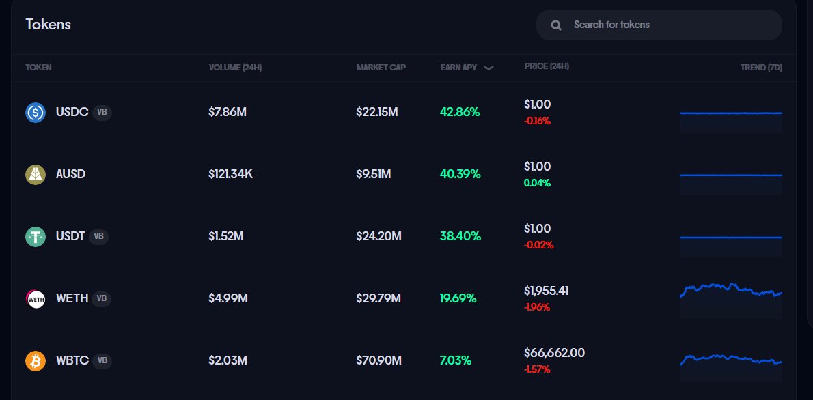The height and width of the screenshot is (400, 813).
Task: Click the magnifier icon in search bar
Action: pyautogui.click(x=556, y=25)
